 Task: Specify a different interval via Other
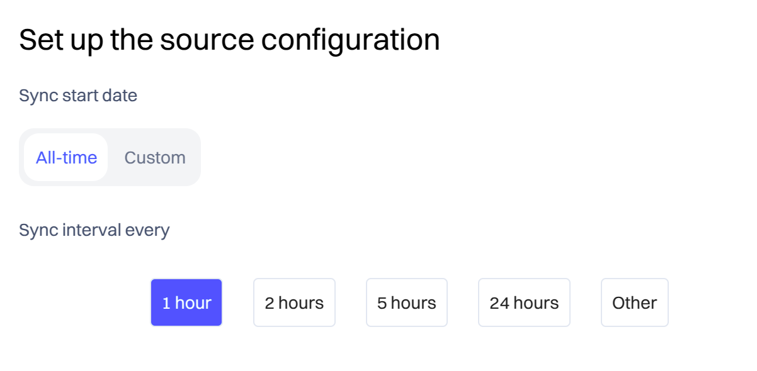point(635,302)
